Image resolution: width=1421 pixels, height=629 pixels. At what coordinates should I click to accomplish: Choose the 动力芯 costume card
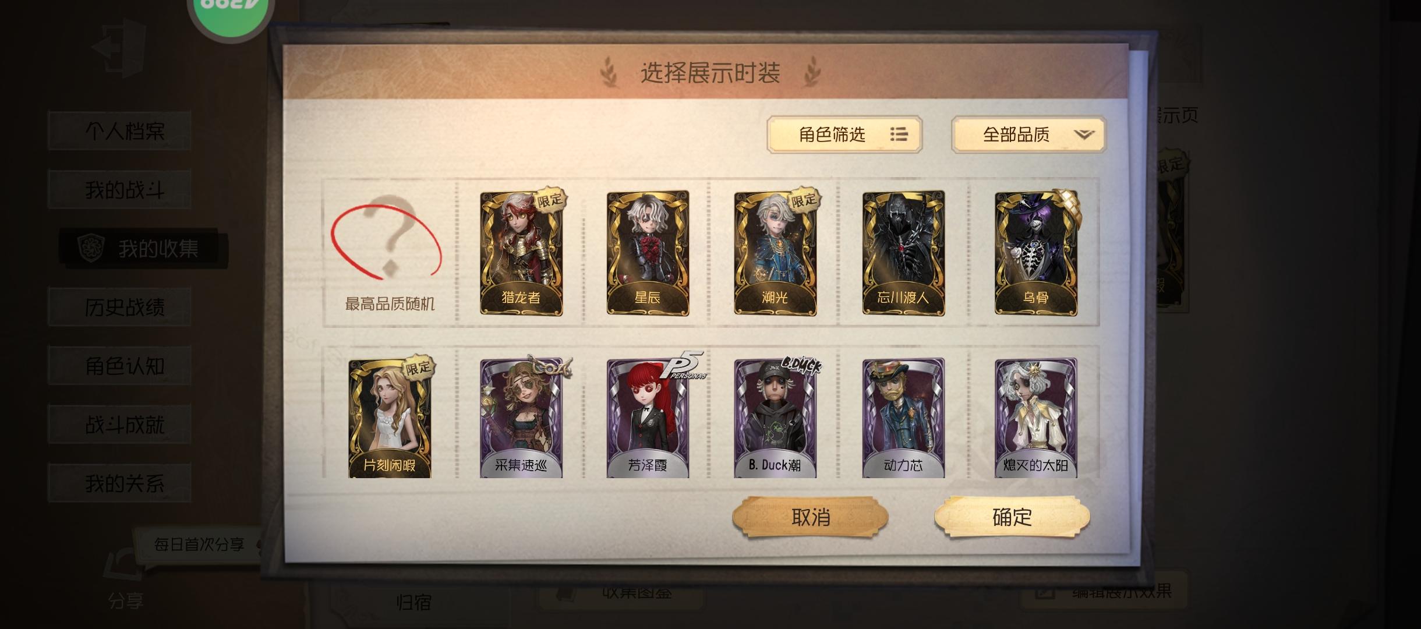tap(903, 418)
